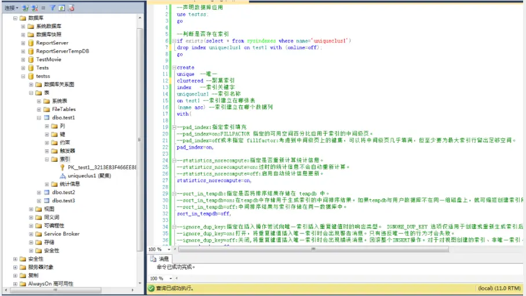Click the TestMovie database cylinder icon

pos(31,60)
